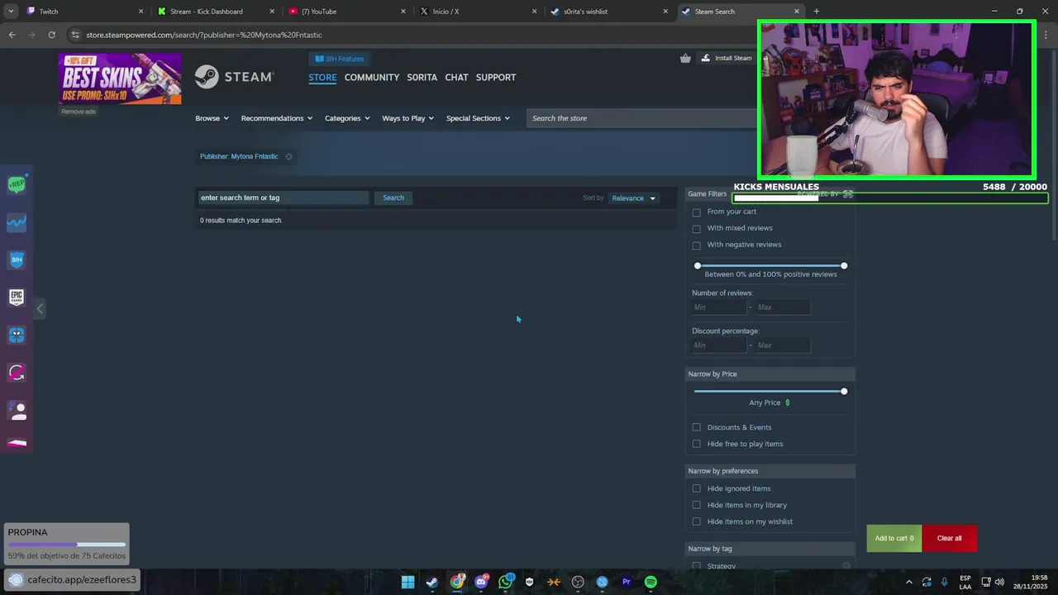Enable Hide items on my wishlist
Image resolution: width=1058 pixels, height=595 pixels.
[x=697, y=521]
